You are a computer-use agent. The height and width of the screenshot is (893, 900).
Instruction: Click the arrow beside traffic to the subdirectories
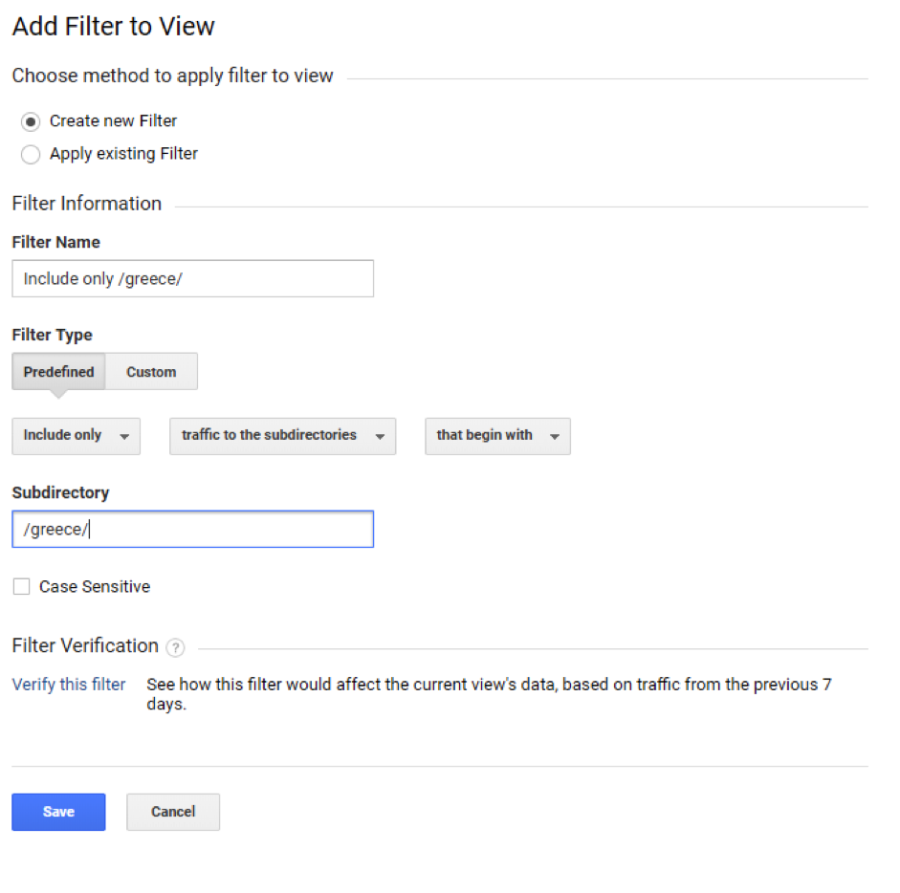coord(380,437)
